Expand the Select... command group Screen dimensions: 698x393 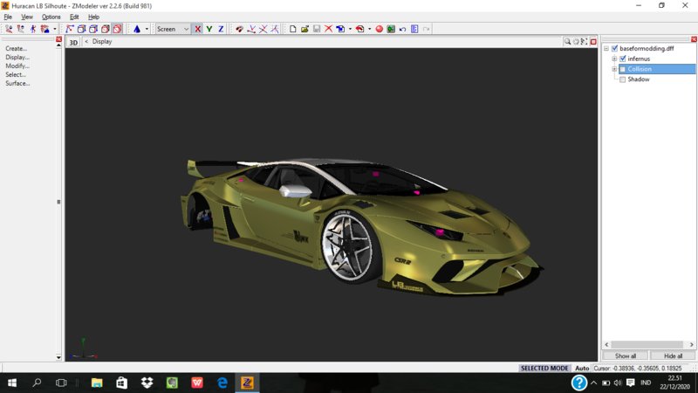tap(16, 74)
